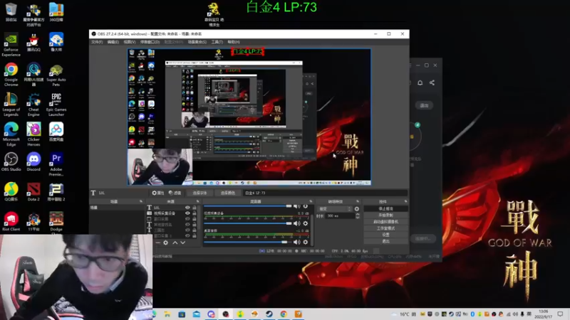Select Clicker Heroes desktop icon
The width and height of the screenshot is (570, 320).
point(33,134)
